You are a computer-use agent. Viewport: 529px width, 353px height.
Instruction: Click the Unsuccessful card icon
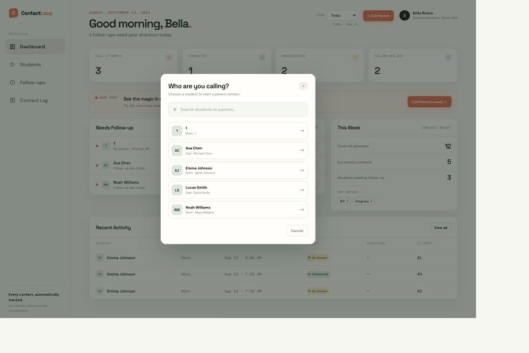(355, 57)
